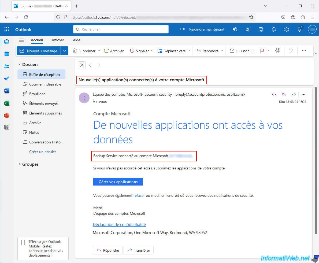Screen dimensions: 319x263
Task: Launch Excel from the left rail
Action: [7, 103]
